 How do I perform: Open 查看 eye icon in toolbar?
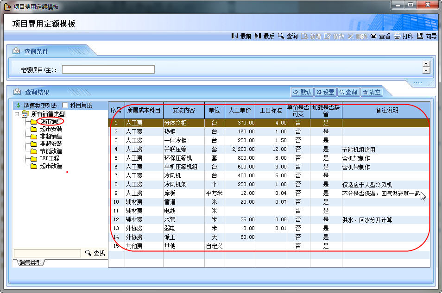[x=380, y=36]
